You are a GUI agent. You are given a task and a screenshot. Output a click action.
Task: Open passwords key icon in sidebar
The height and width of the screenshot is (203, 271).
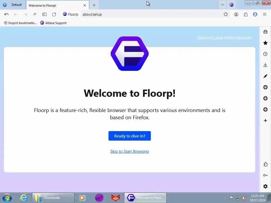pyautogui.click(x=265, y=176)
